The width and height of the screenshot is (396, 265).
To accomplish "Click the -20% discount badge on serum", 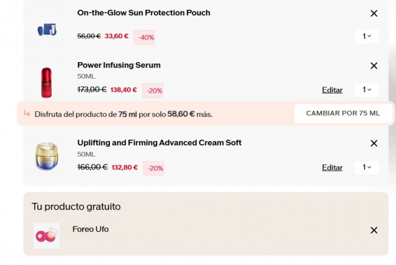I will [154, 91].
